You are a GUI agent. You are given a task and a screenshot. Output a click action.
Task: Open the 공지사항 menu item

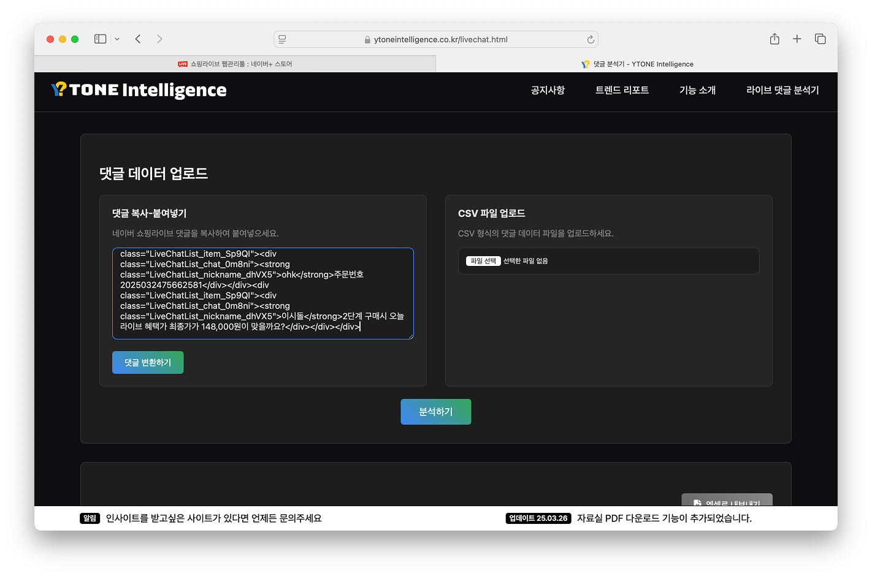(548, 90)
